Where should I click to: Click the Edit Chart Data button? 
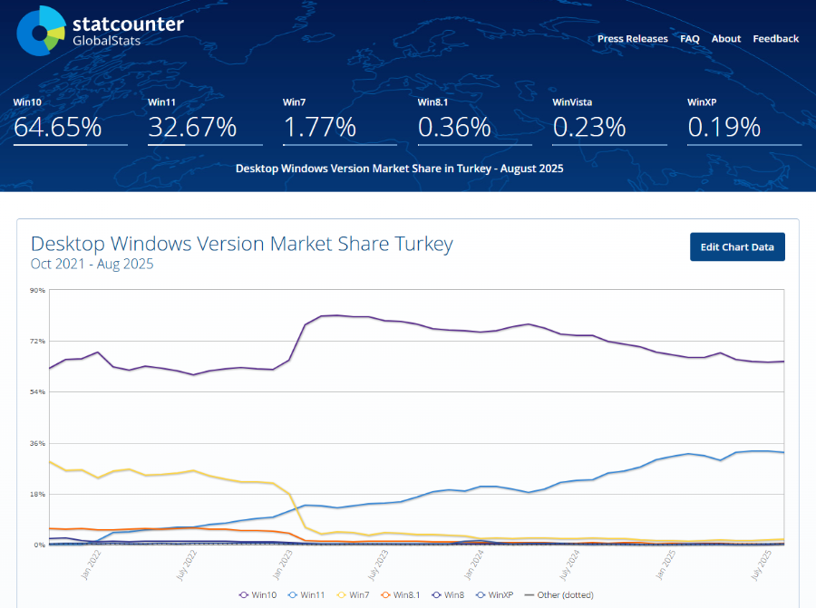tap(737, 247)
